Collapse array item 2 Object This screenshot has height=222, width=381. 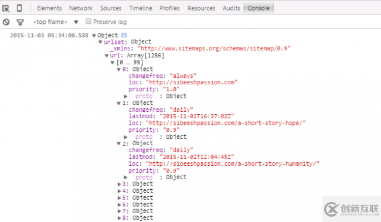click(x=118, y=144)
